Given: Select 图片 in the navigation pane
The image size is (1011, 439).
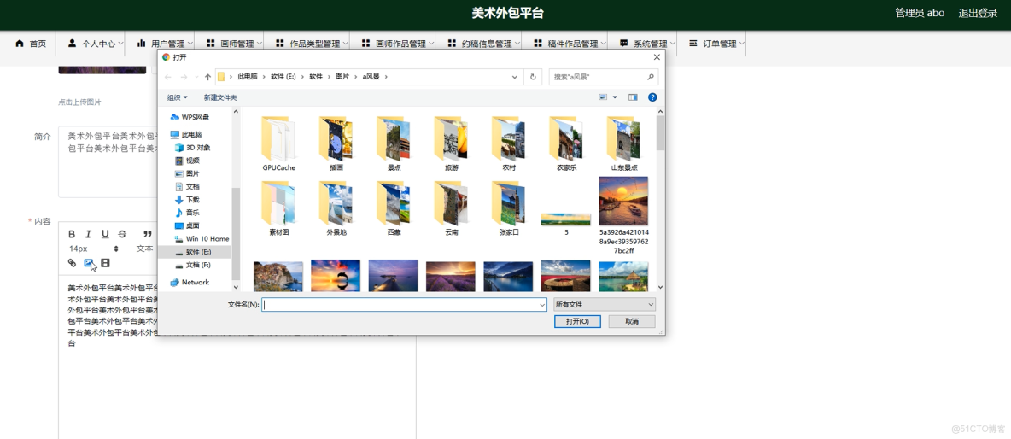Looking at the screenshot, I should pyautogui.click(x=188, y=173).
